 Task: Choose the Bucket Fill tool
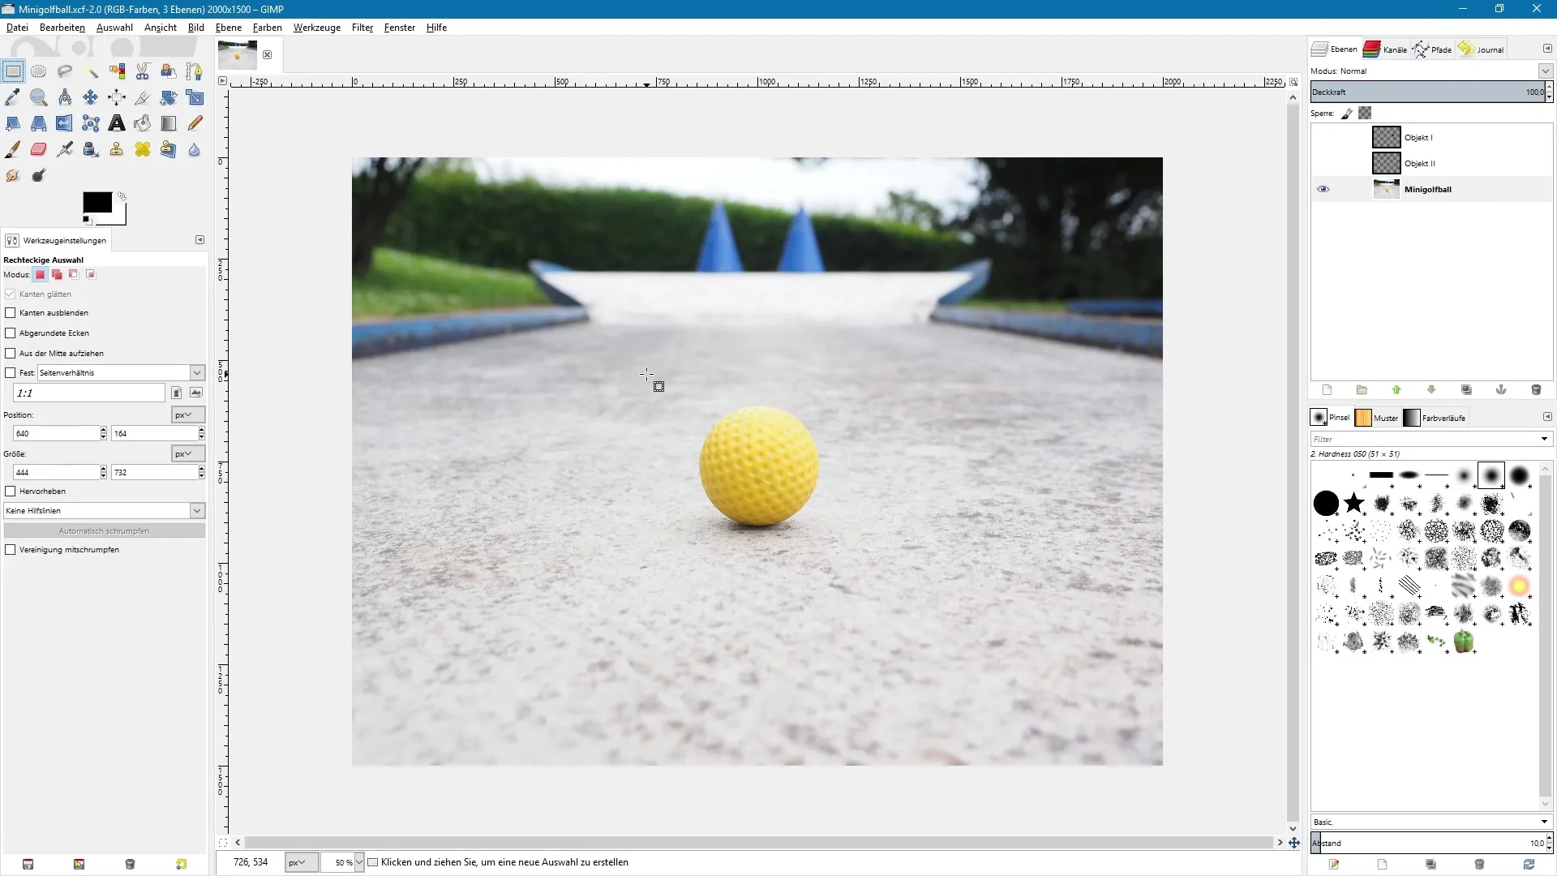point(143,123)
